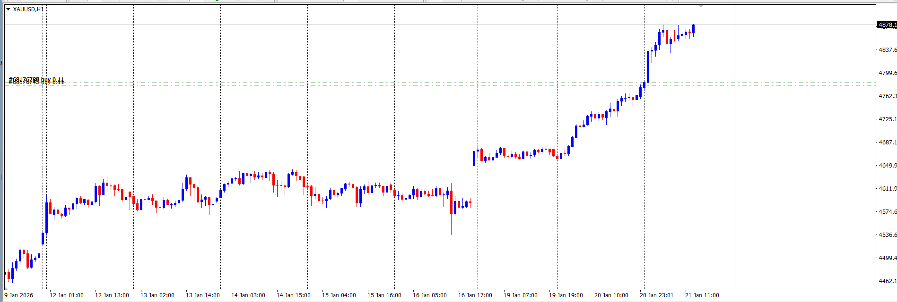Click the 4574.6 price scale label
The height and width of the screenshot is (302, 897).
coord(887,212)
